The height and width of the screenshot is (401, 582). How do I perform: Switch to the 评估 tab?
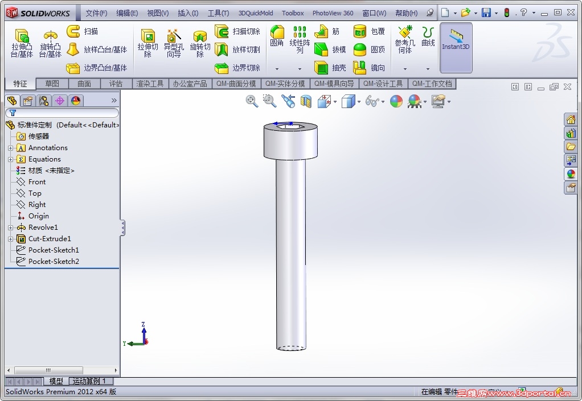(116, 84)
